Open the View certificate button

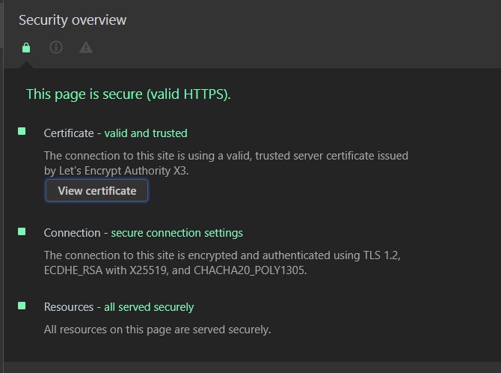pyautogui.click(x=96, y=191)
